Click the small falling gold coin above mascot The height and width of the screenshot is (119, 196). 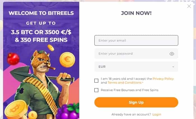point(51,48)
